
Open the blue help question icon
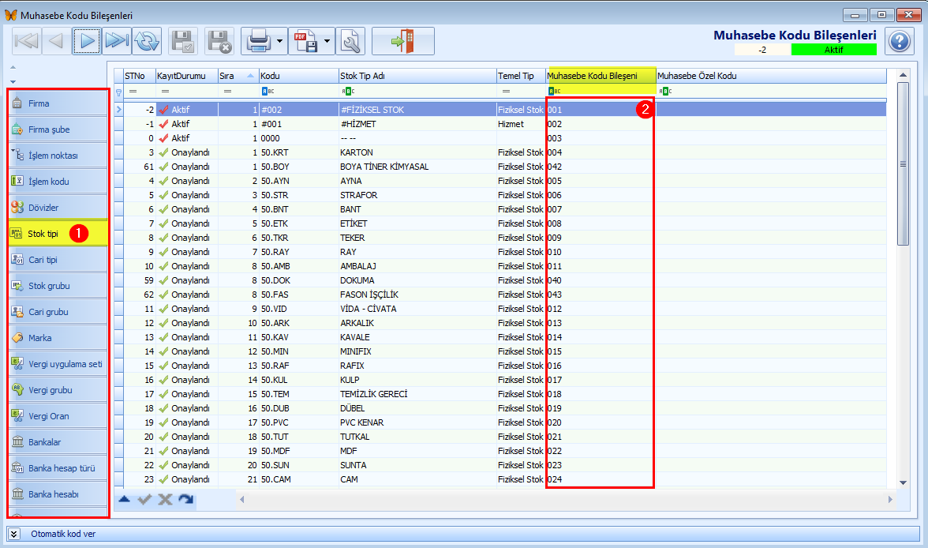point(900,42)
